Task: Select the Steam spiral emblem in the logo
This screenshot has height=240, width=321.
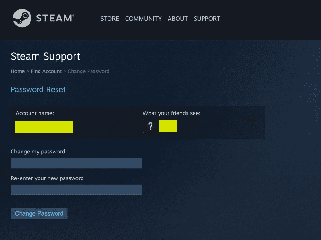Action: (21, 18)
